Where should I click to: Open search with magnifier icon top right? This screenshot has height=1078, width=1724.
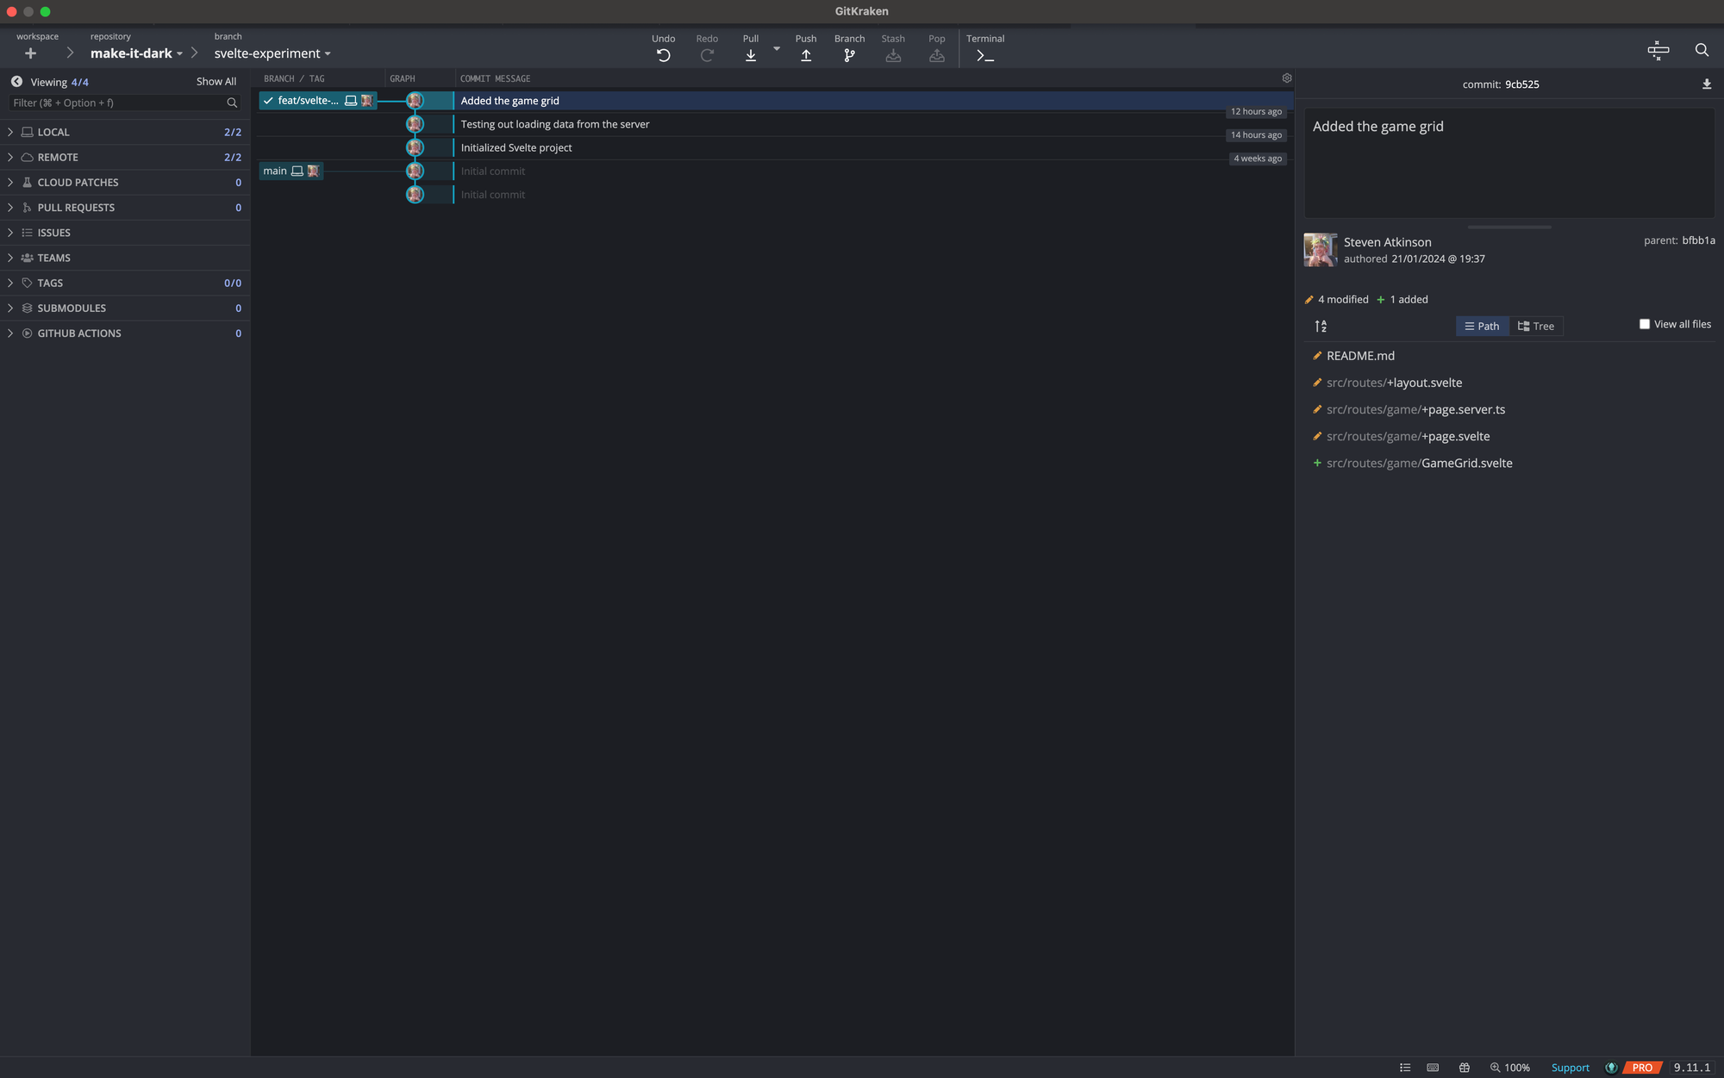1702,50
